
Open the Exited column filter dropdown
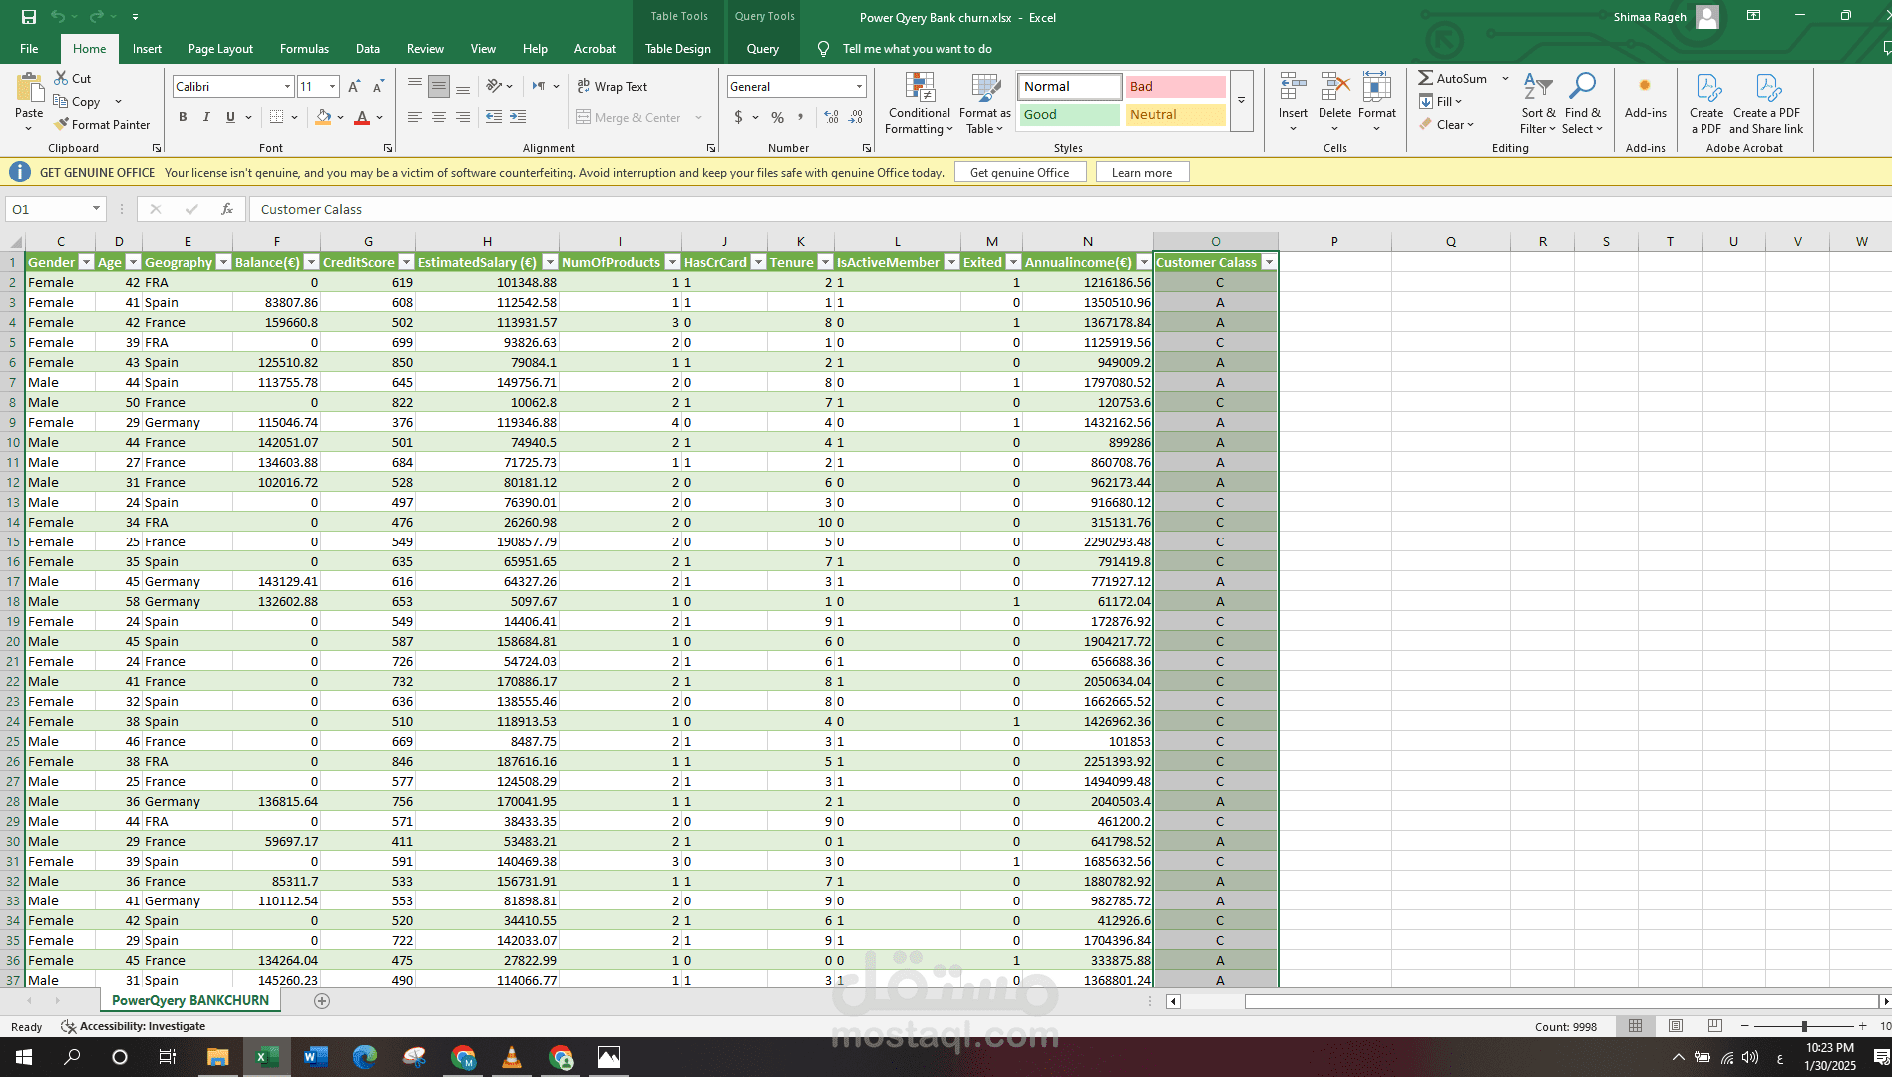[x=1013, y=262]
